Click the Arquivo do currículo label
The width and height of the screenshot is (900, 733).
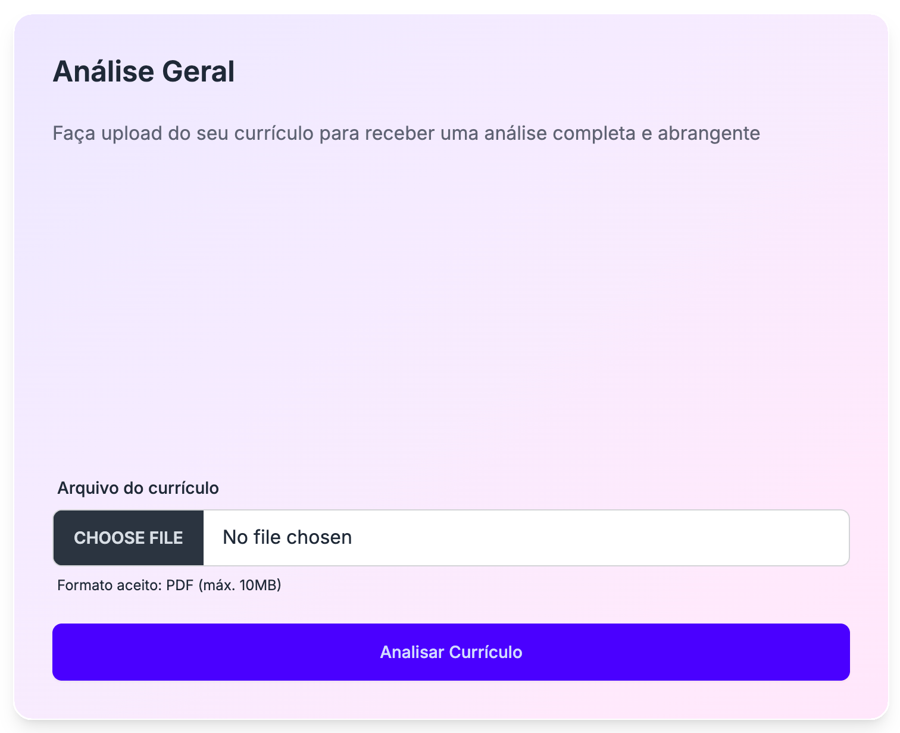(x=137, y=488)
